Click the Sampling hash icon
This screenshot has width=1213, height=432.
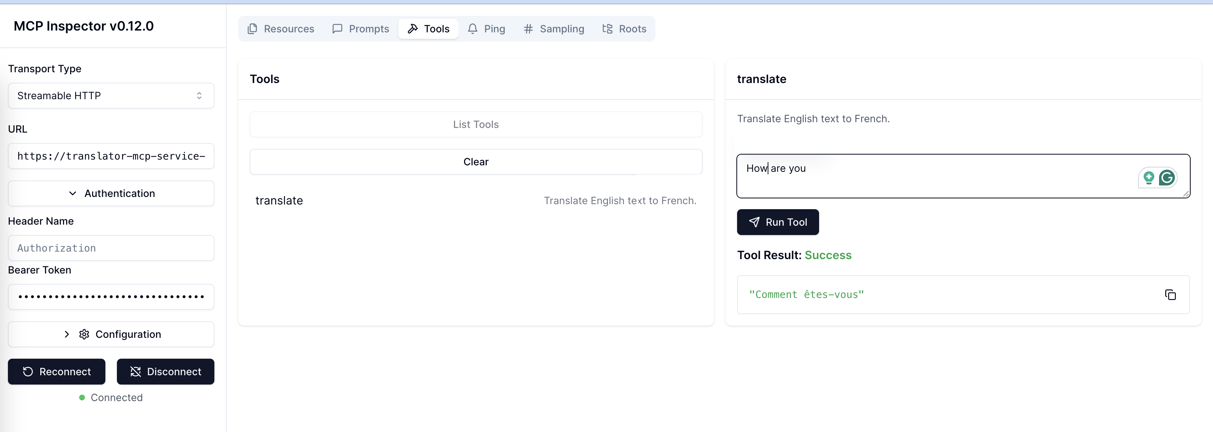(x=528, y=29)
